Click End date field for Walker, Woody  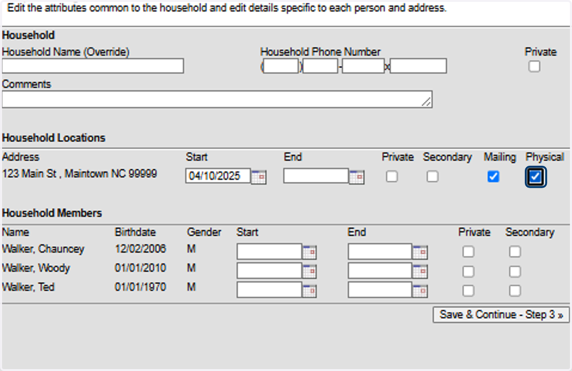[380, 271]
